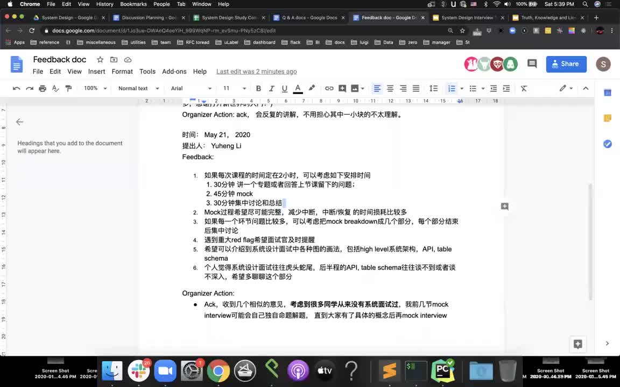Open the font size 11 dropdown
This screenshot has width=620, height=387.
(235, 89)
